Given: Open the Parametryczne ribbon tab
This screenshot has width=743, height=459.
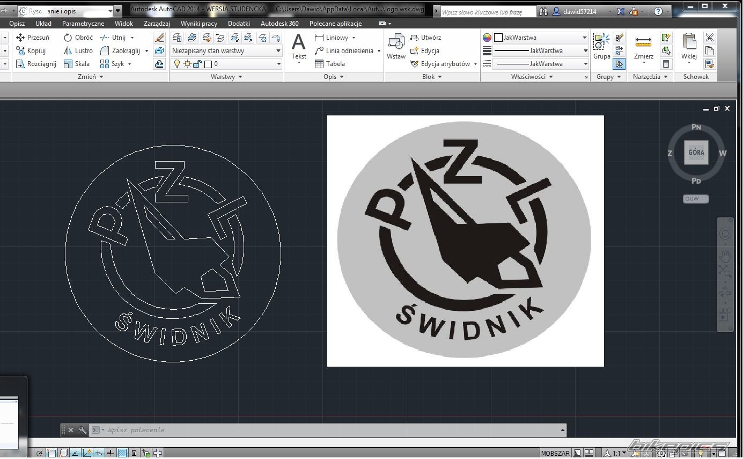Looking at the screenshot, I should click(83, 24).
